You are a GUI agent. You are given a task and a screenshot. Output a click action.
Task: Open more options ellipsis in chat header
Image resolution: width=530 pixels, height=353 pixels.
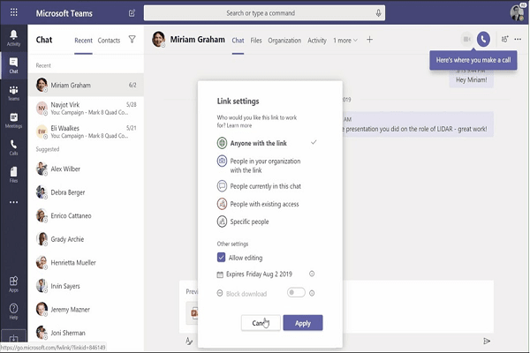[518, 40]
